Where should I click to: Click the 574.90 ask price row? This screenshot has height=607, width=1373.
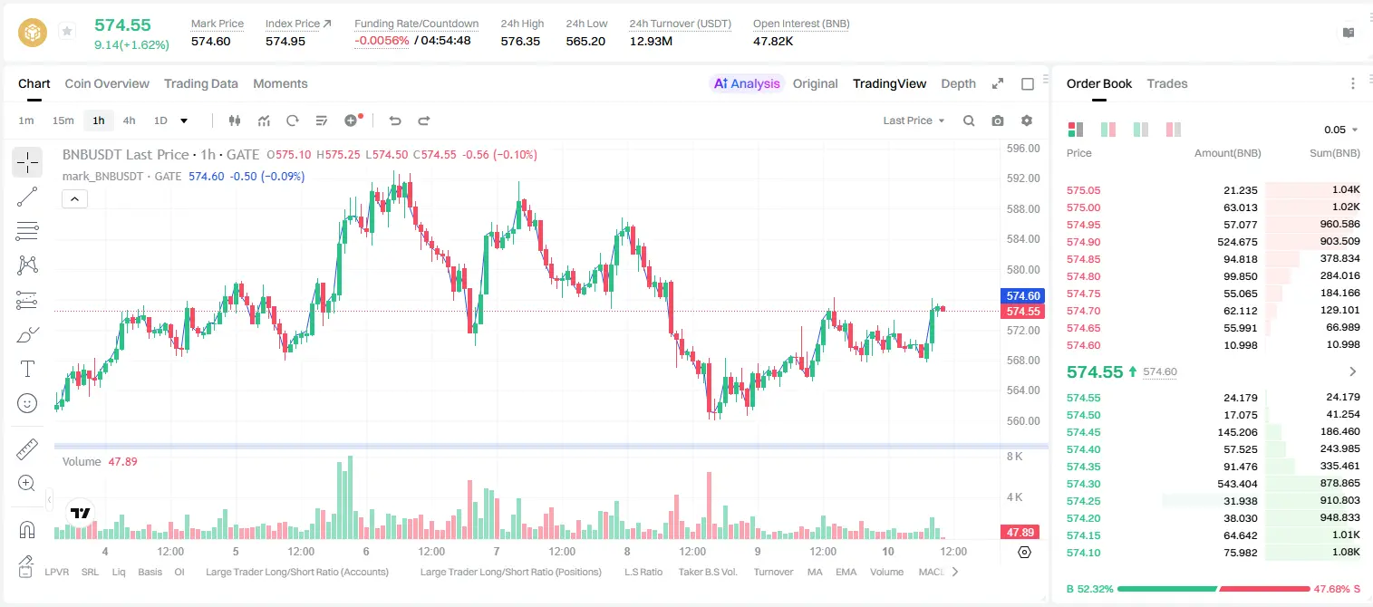(1213, 242)
